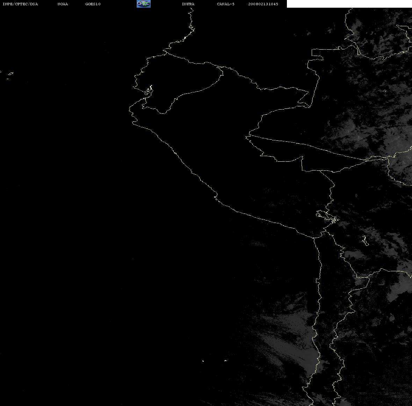The height and width of the screenshot is (406, 412).
Task: Select the CANAL-5 label
Action: (x=226, y=4)
